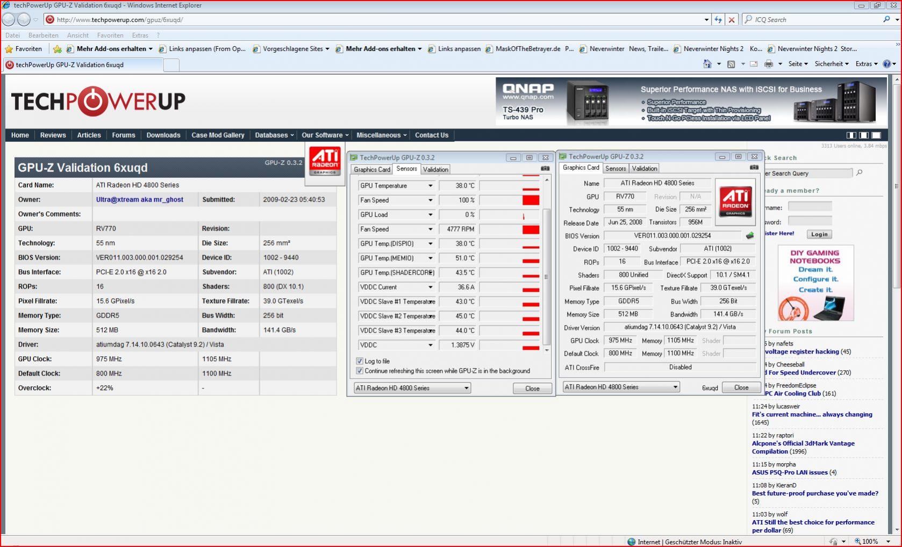This screenshot has width=902, height=547.
Task: Open the Bearbeiten menu
Action: point(44,35)
